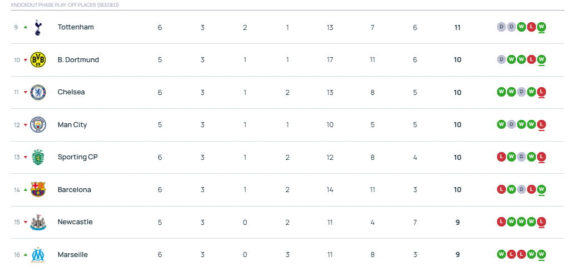Click the Borussia Dortmund club crest

[x=38, y=60]
